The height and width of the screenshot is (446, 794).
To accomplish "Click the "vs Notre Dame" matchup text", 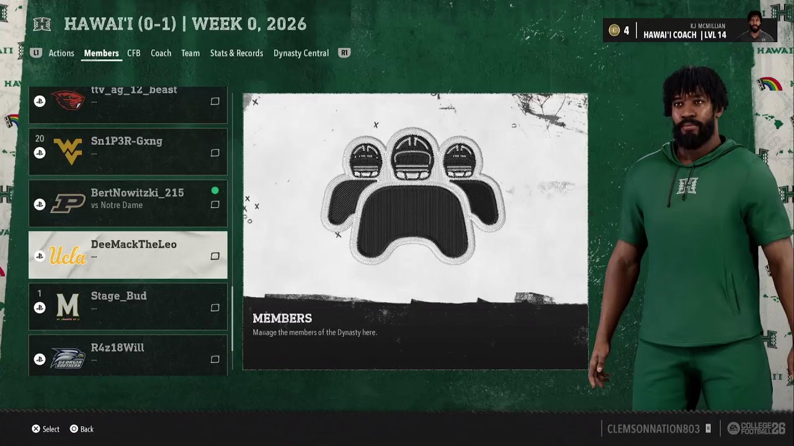I will click(117, 205).
